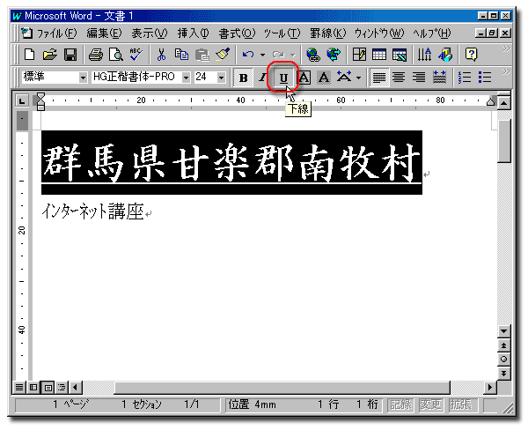528x430 pixels.
Task: Select the Format Painter brush
Action: tap(223, 55)
